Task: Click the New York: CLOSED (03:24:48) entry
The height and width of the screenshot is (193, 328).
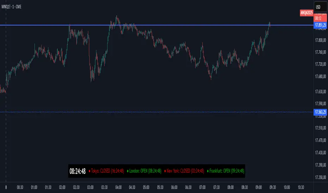Action: 184,171
